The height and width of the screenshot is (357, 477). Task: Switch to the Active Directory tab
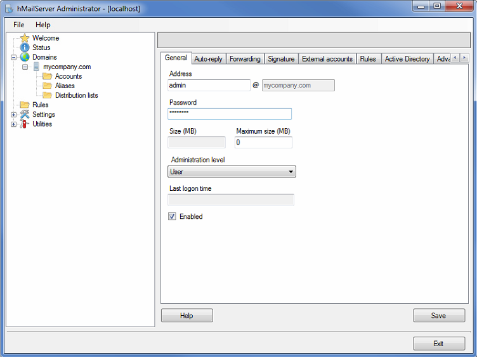point(407,59)
